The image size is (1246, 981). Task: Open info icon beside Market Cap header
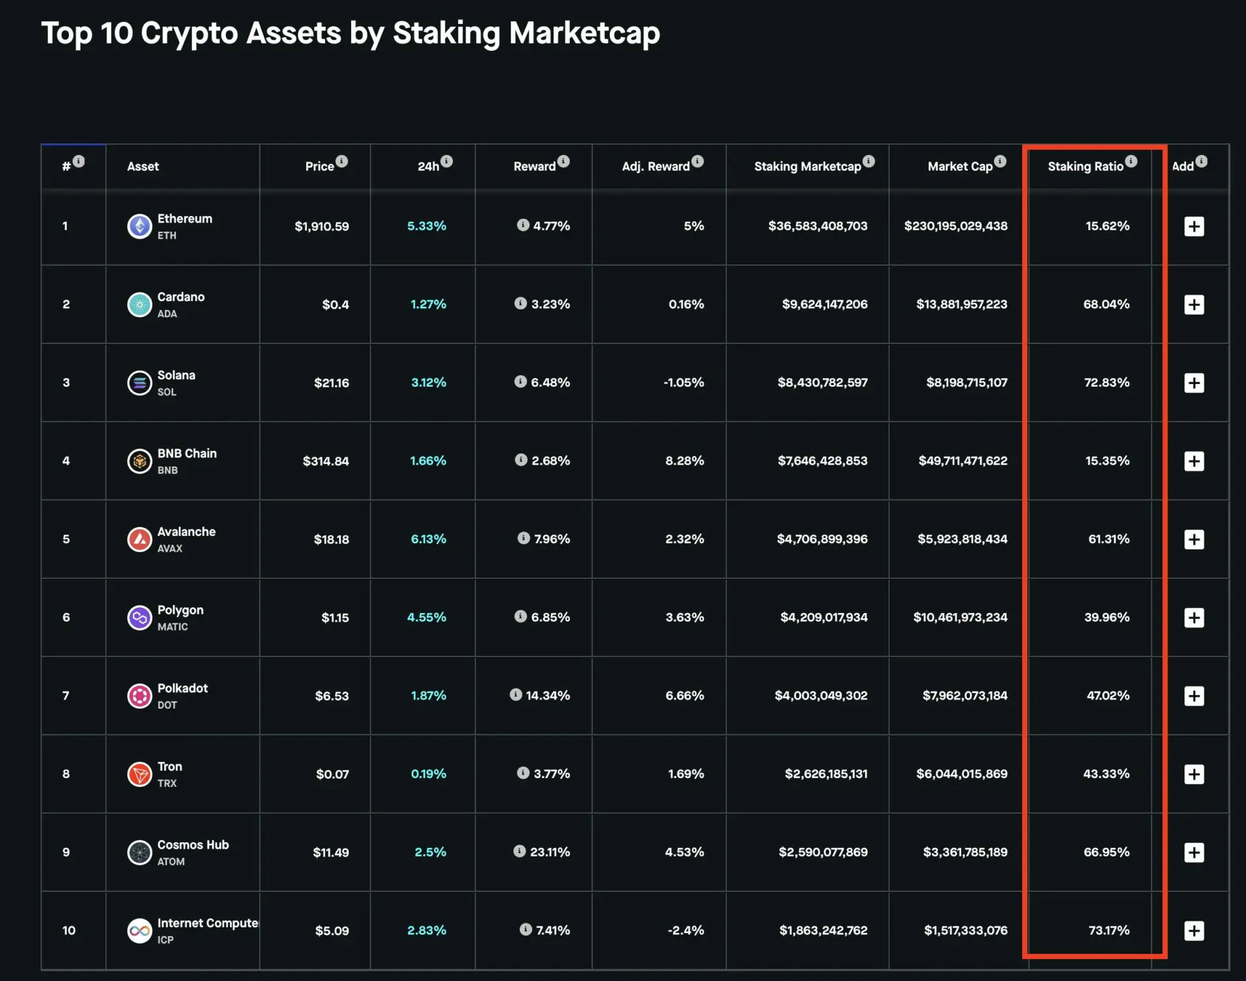coord(1001,161)
